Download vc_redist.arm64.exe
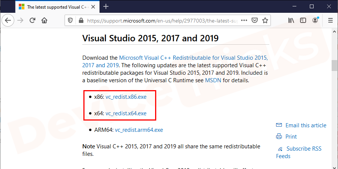This screenshot has width=338, height=169. [x=139, y=130]
